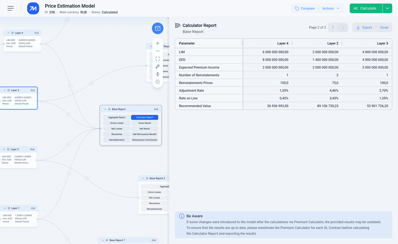Viewport: 398px width, 244px height.
Task: Go to the previous report page
Action: pos(333,28)
